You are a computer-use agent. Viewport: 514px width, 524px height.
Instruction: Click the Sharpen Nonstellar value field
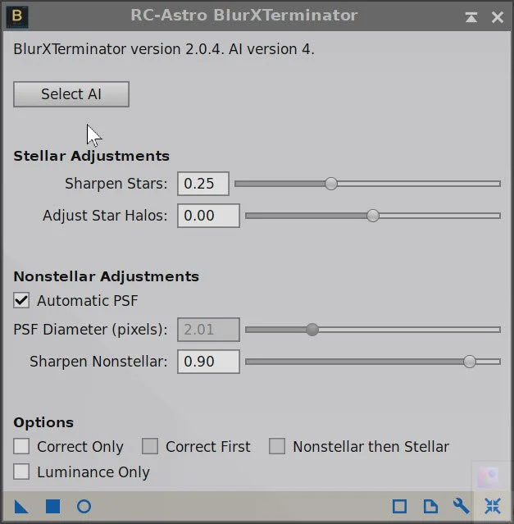tap(208, 362)
